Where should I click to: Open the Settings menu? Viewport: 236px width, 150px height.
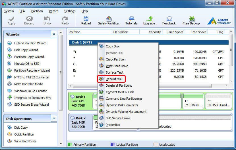coord(70,11)
